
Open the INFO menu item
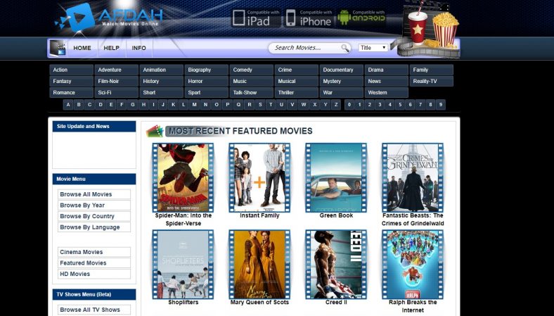click(x=139, y=48)
